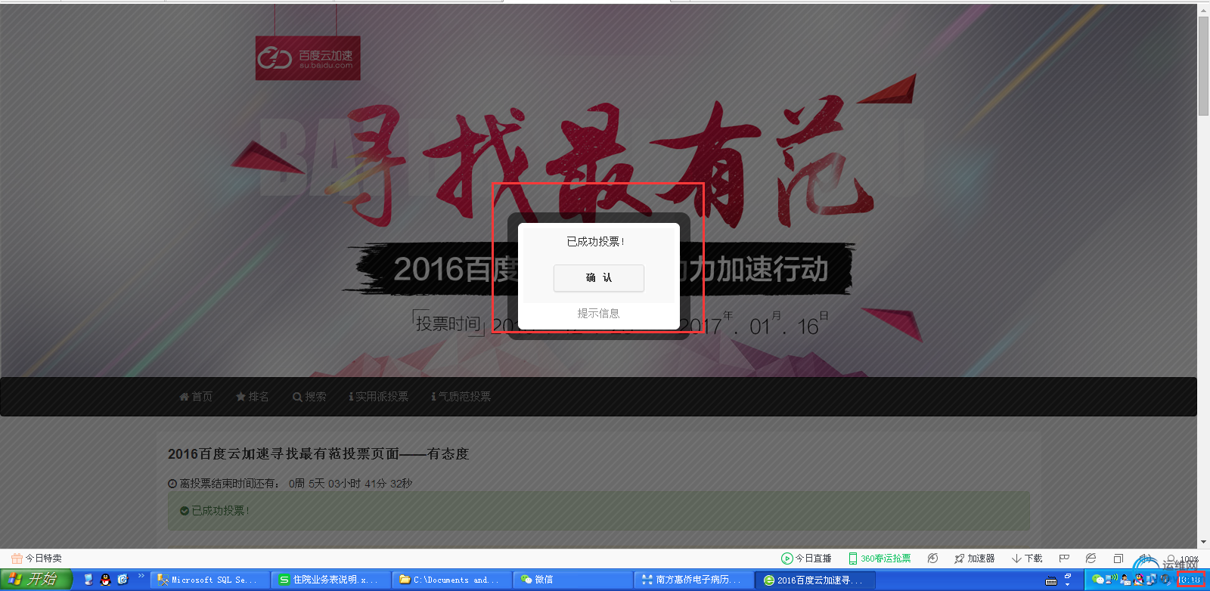This screenshot has width=1210, height=591.
Task: Open the language bar options arrow
Action: pos(1068,584)
